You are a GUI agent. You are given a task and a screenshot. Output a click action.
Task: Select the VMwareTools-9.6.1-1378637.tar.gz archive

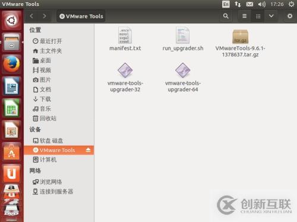(x=240, y=43)
